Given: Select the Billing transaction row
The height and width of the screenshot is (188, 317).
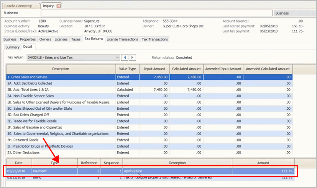Looking at the screenshot, I should coord(149,178).
